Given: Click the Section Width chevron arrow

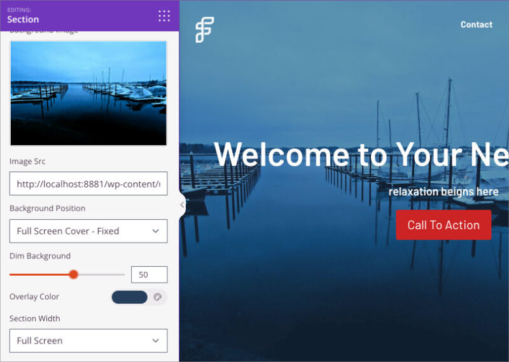Looking at the screenshot, I should point(156,340).
